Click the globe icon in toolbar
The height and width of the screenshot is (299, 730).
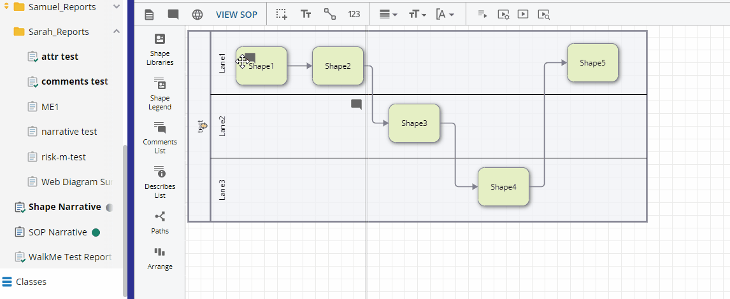pyautogui.click(x=197, y=14)
